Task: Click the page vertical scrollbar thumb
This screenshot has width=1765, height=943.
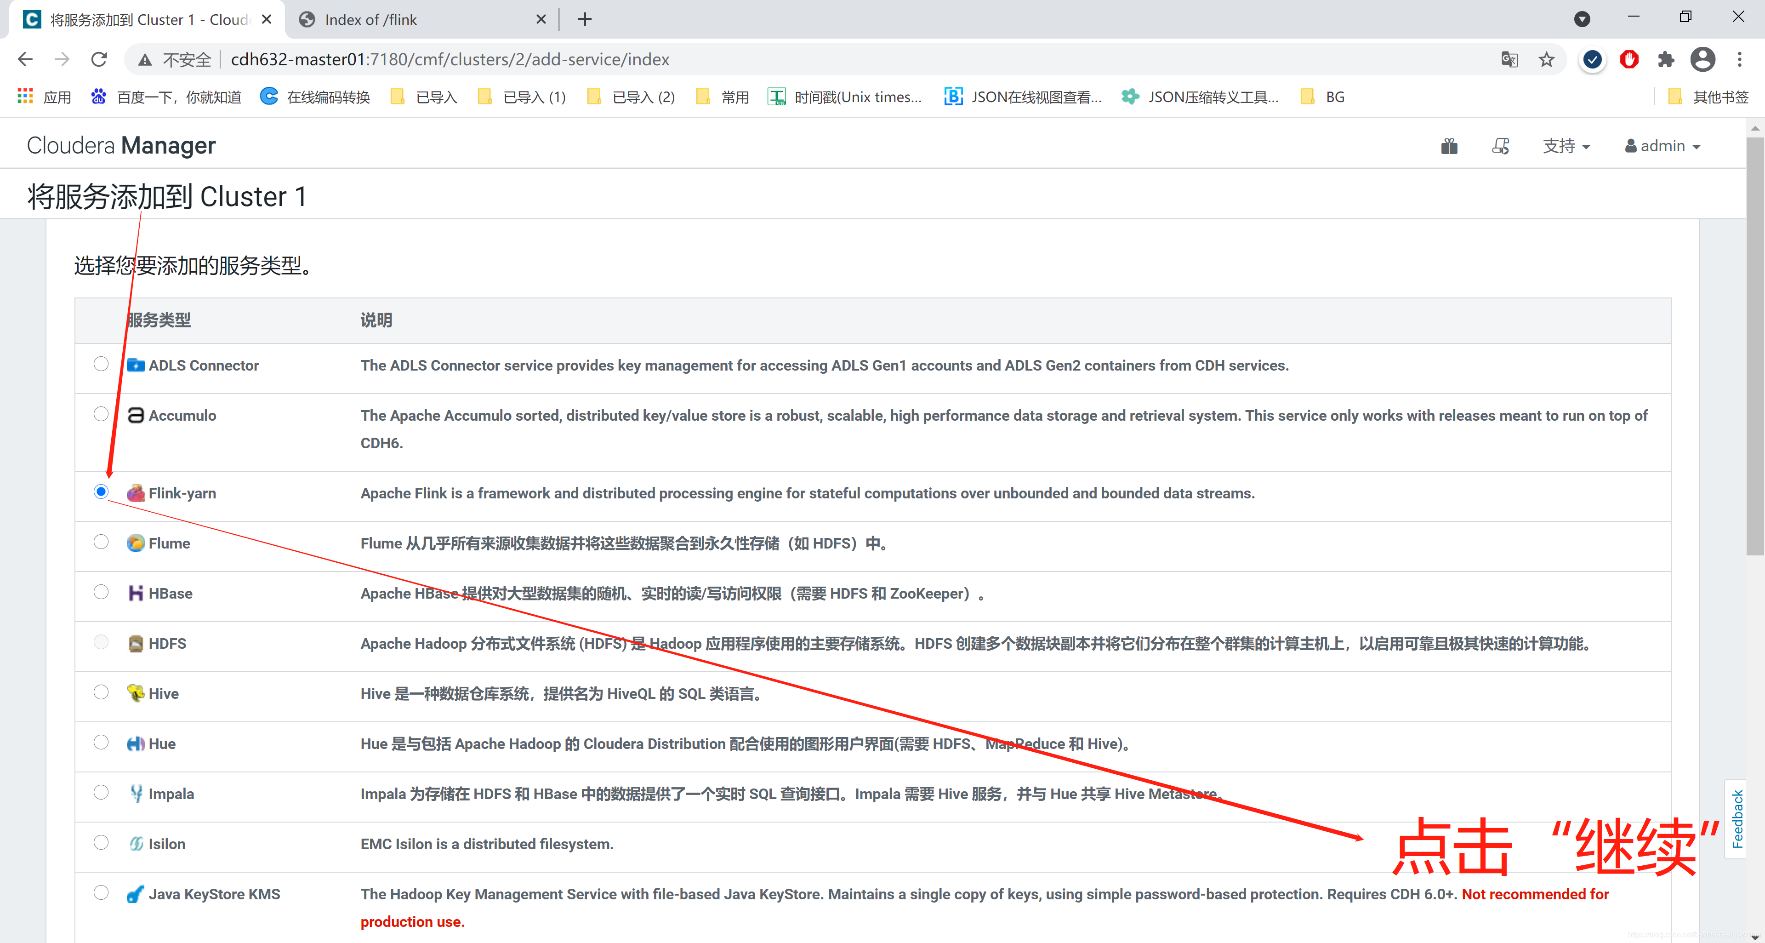Action: (x=1755, y=346)
